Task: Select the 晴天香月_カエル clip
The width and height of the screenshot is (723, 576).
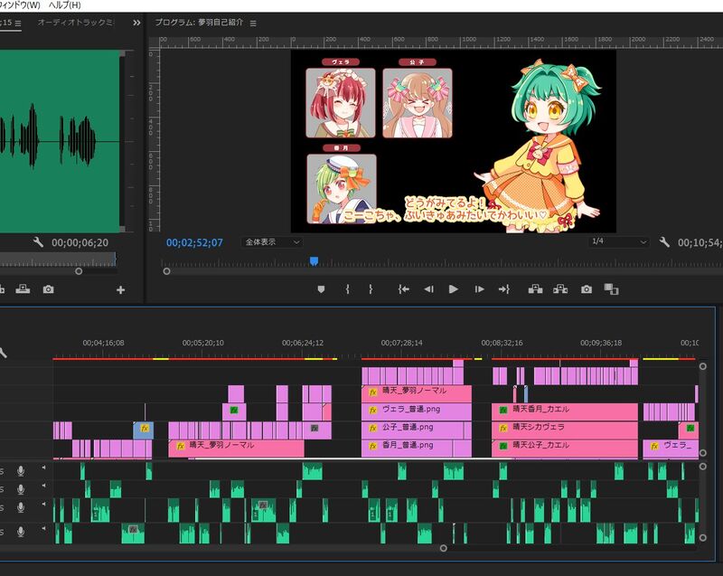Action: pos(565,410)
